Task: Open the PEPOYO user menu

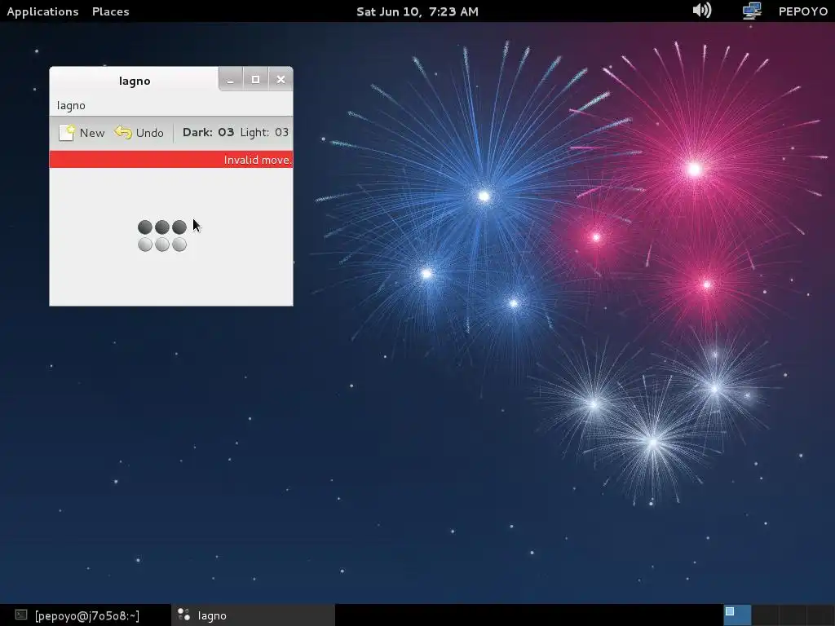Action: coord(802,11)
